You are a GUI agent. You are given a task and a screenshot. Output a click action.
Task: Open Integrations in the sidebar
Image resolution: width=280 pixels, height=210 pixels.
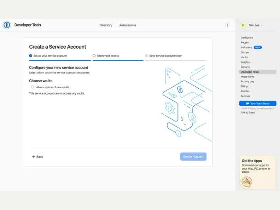pos(247,77)
